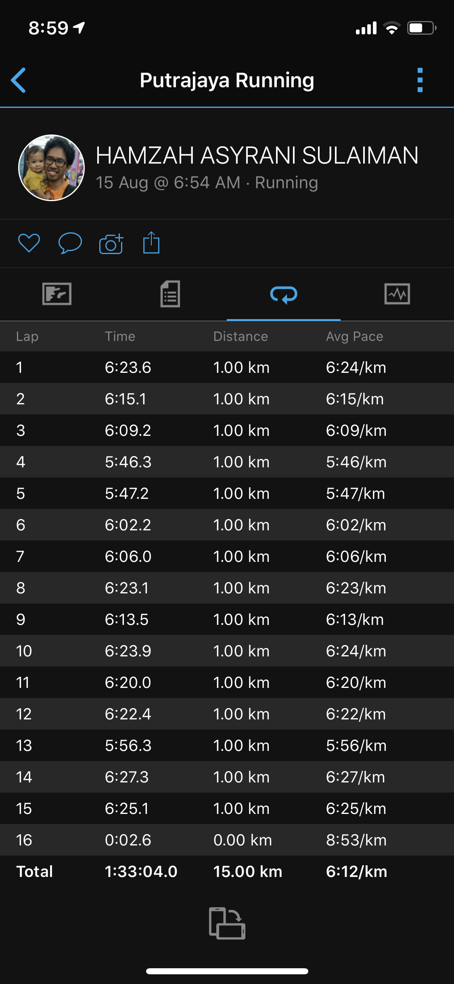Screen dimensions: 454x984
Task: Share the activity with the share icon
Action: (x=151, y=243)
